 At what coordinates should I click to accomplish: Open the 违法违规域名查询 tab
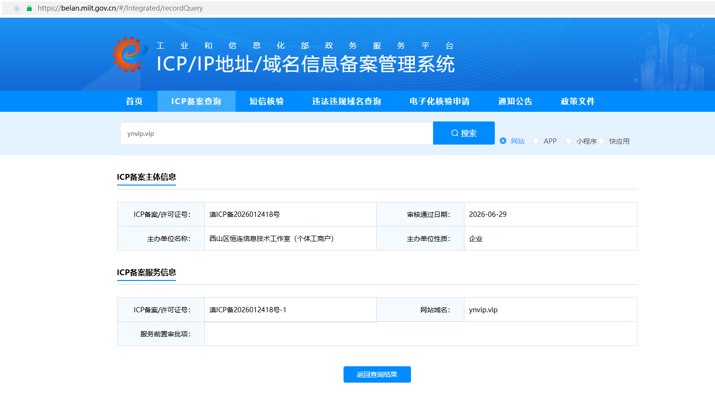tap(346, 101)
